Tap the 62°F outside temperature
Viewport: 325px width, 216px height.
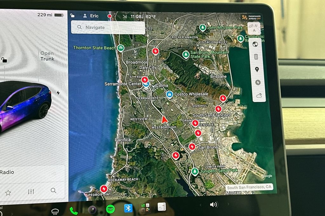151,17
